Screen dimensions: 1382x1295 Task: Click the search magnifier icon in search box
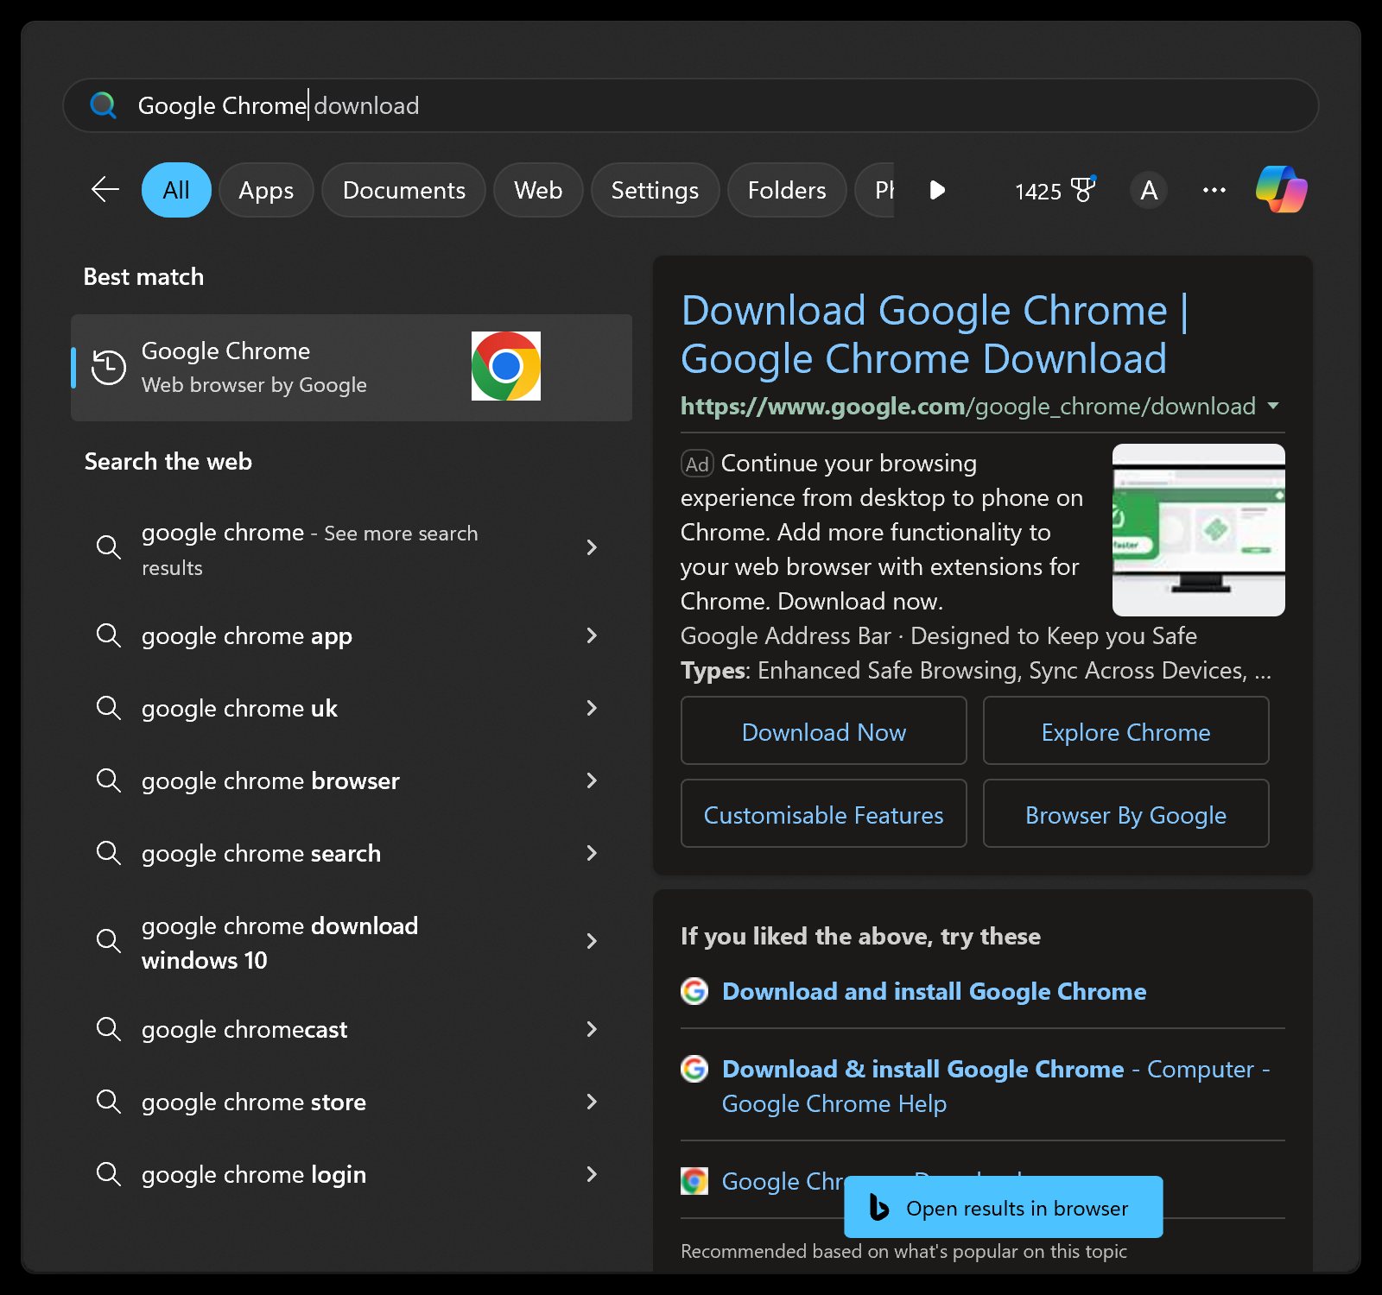click(104, 105)
